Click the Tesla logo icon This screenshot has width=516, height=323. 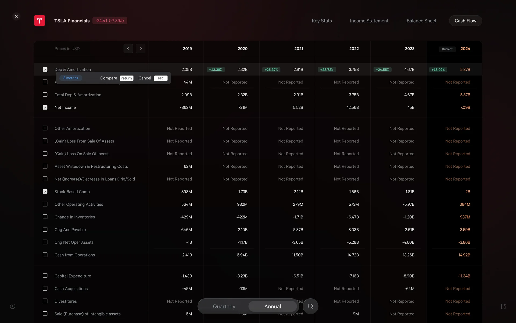click(40, 21)
